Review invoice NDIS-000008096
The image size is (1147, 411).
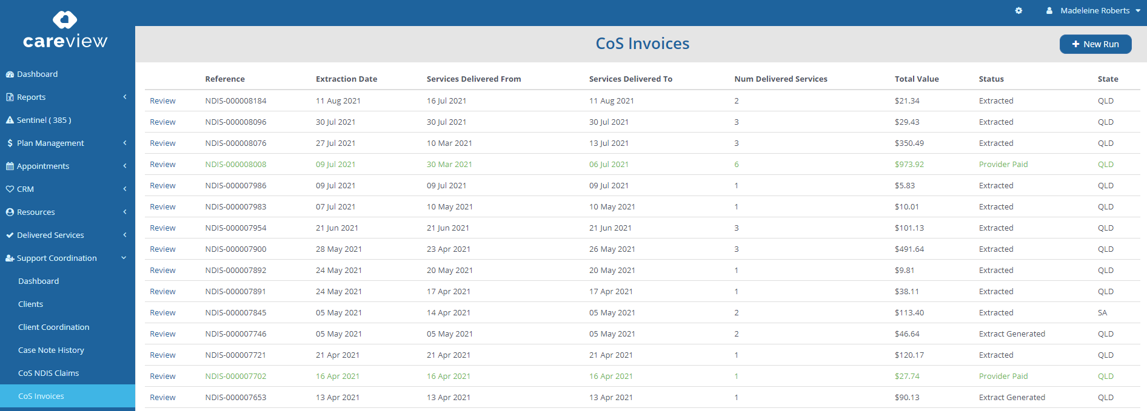tap(162, 122)
